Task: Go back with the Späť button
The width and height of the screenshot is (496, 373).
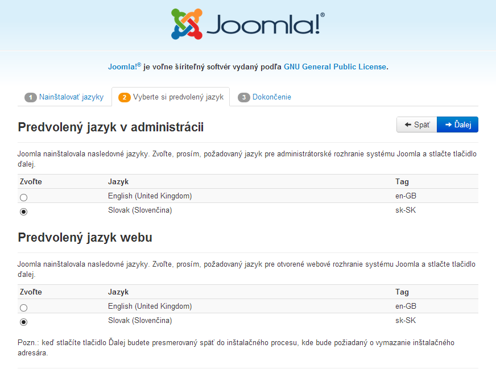Action: click(417, 125)
